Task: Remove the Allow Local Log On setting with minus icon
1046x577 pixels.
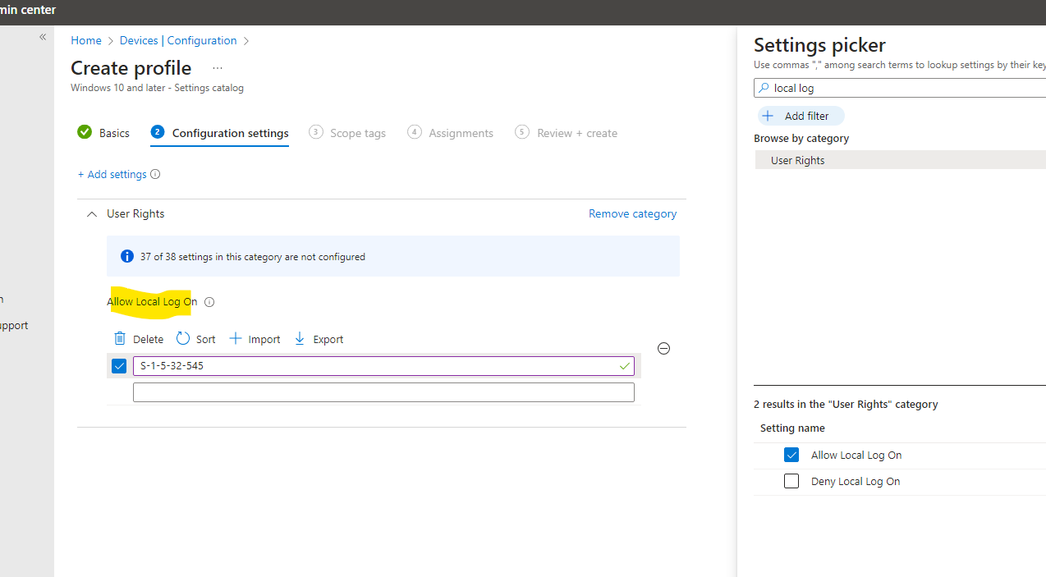Action: [x=663, y=349]
